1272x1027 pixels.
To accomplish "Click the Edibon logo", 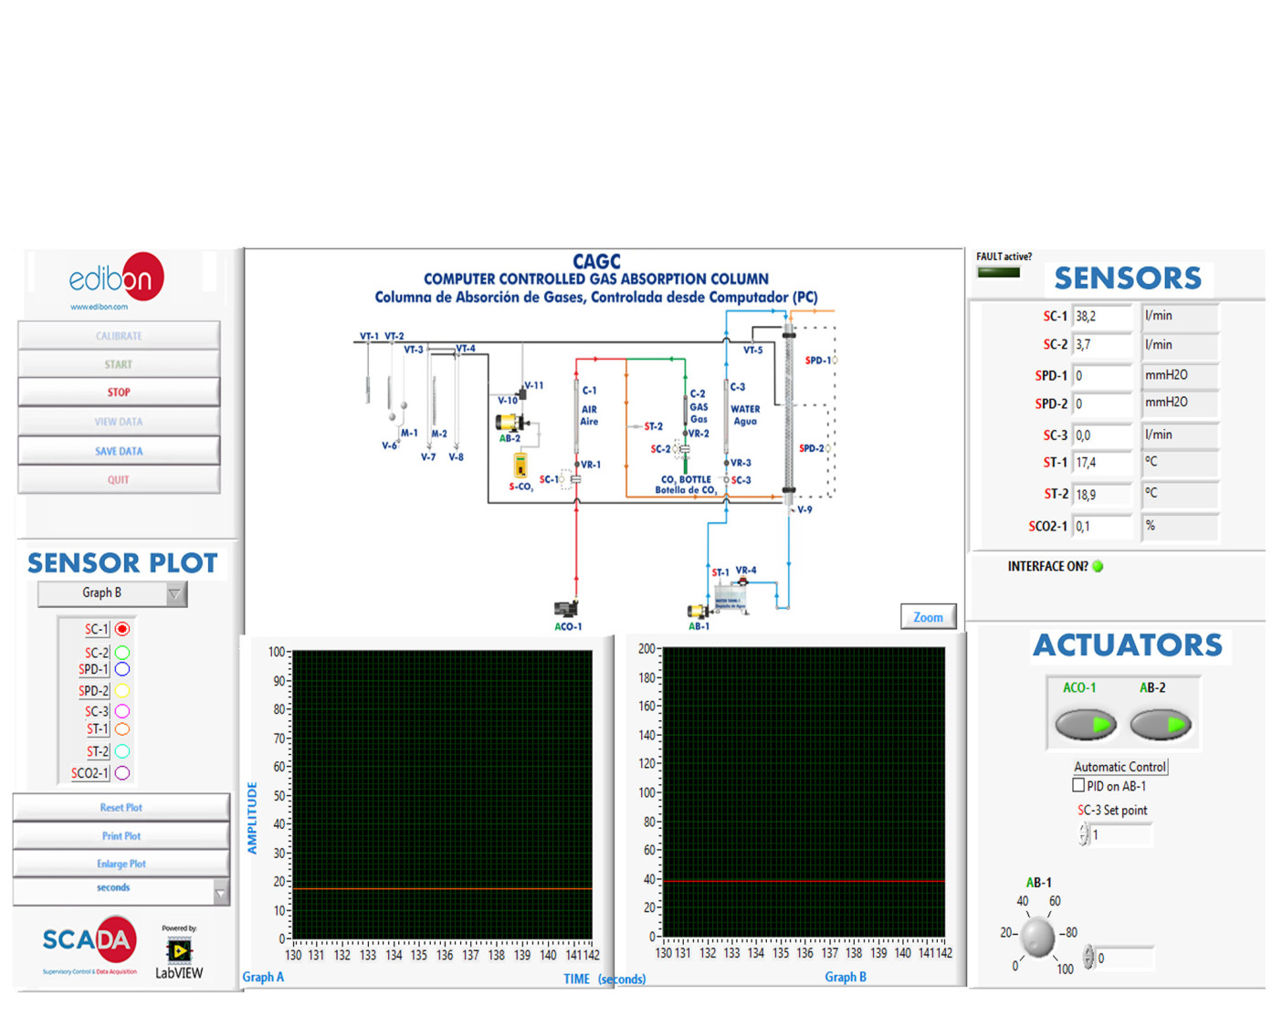I will [x=118, y=279].
